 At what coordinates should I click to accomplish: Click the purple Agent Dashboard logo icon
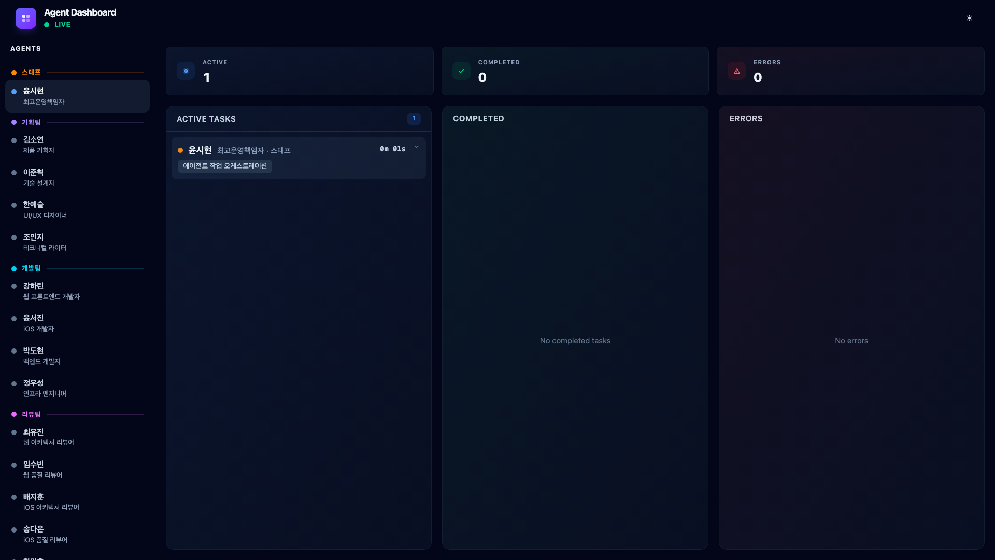coord(25,18)
